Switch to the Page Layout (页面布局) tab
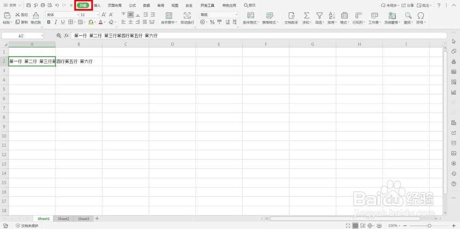 pyautogui.click(x=115, y=5)
